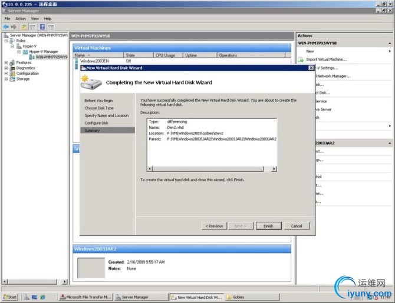The height and width of the screenshot is (303, 395).
Task: Collapse the Roles tree node
Action: [x=6, y=41]
